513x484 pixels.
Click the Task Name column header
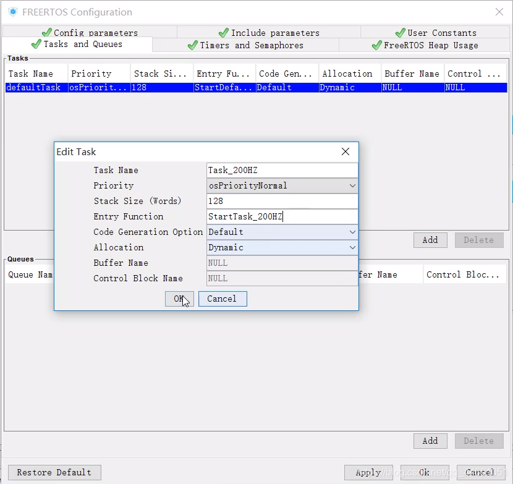click(x=36, y=74)
